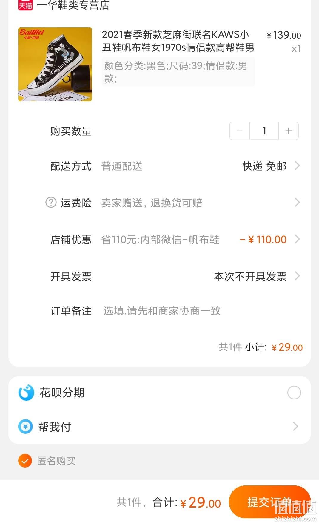Open the KAWS canvas shoe product title
Screen dimensions: 319x524
178,41
